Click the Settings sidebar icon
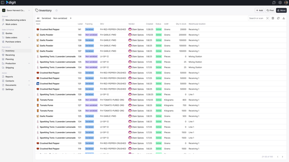The image size is (289, 162). pos(3,90)
